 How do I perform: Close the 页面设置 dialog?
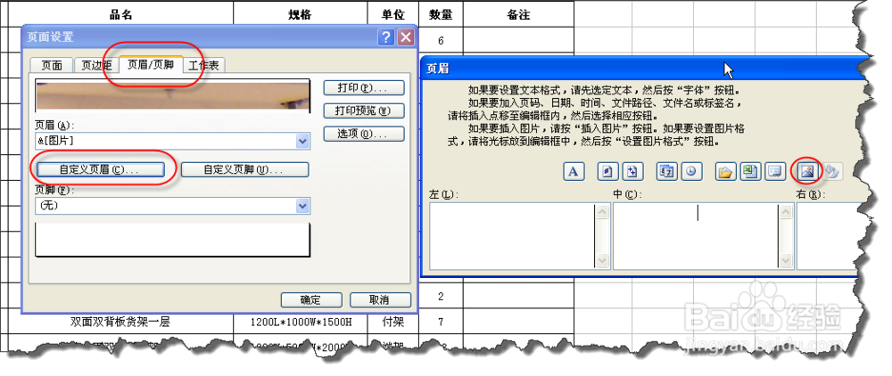click(x=405, y=37)
